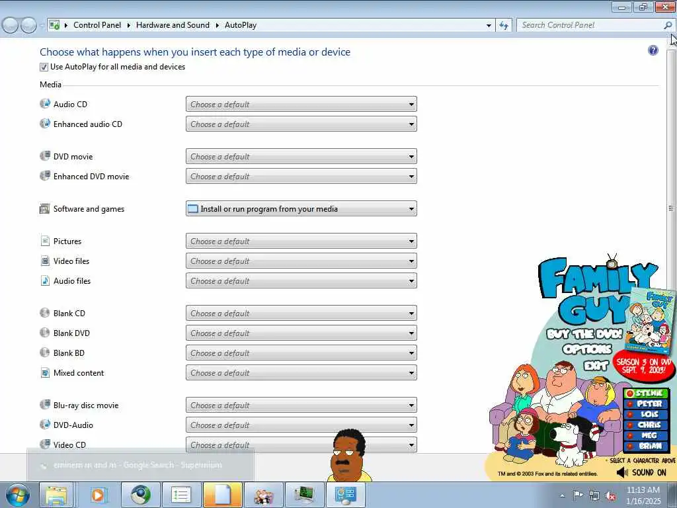Open the Mixed content default dropdown
Viewport: 677px width, 508px height.
coord(301,373)
